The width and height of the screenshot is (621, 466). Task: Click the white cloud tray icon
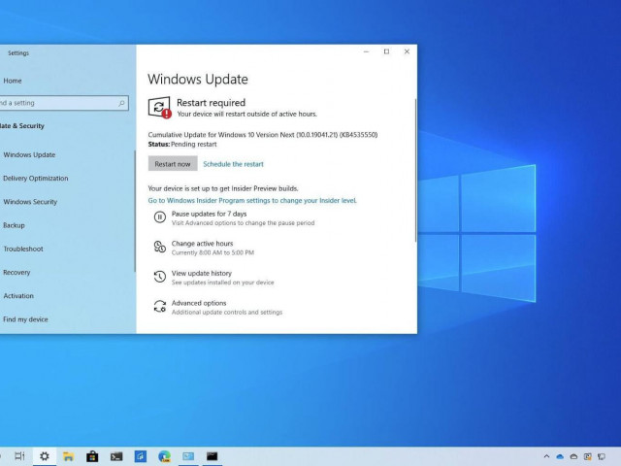pos(573,456)
